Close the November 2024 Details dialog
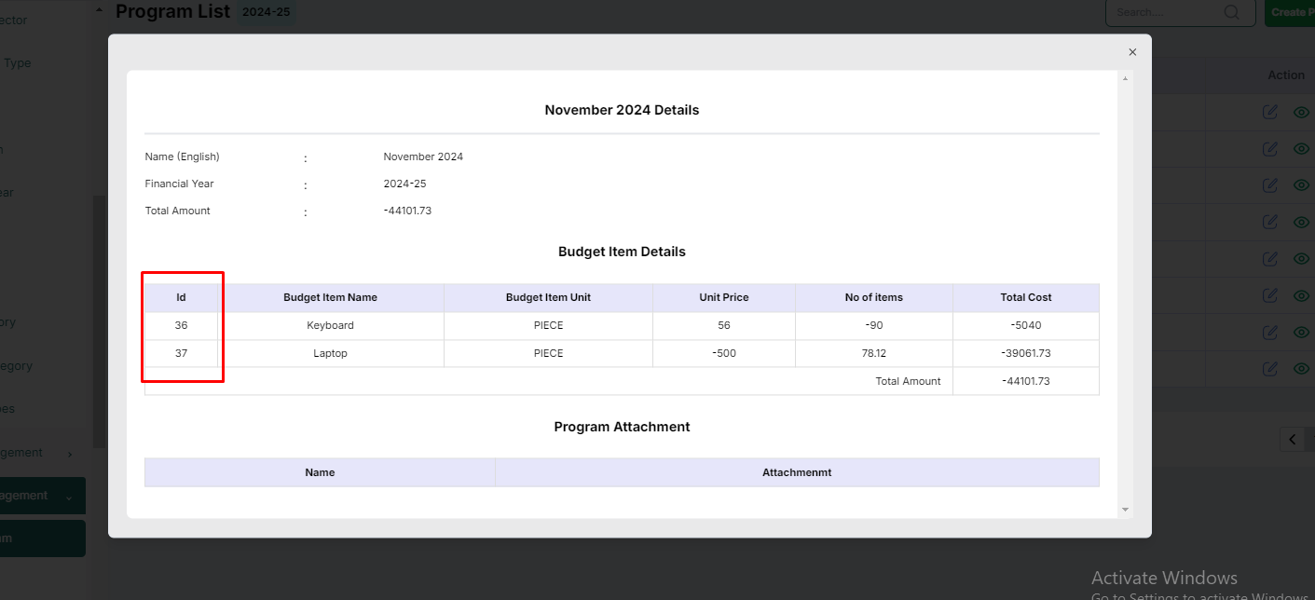Screen dimensions: 1315x600 tap(1132, 52)
